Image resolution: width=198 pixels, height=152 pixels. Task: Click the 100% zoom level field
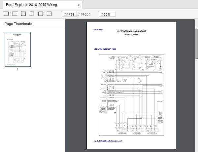pos(107,14)
